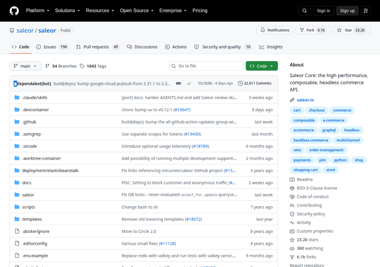
Task: Open pull request #19647 link
Action: click(x=182, y=110)
